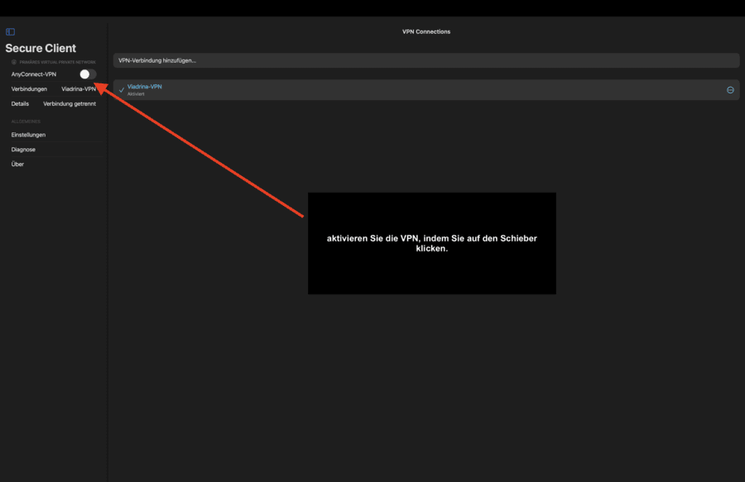Add a connection via VPN-Verbindung hinzufügen

tap(426, 60)
